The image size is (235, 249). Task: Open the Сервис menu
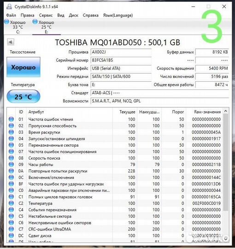(46, 15)
